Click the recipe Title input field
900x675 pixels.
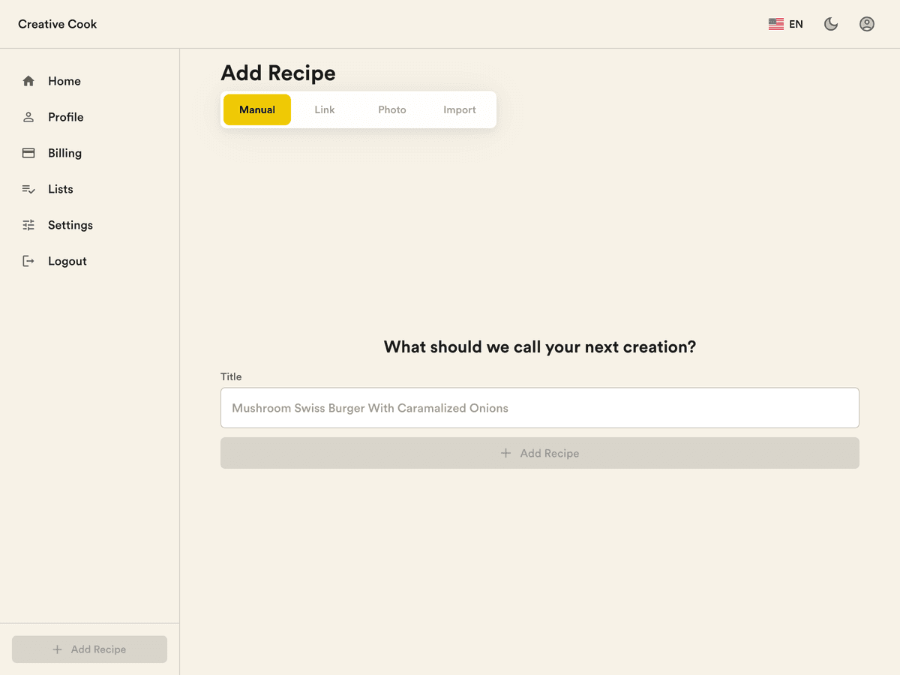click(539, 407)
